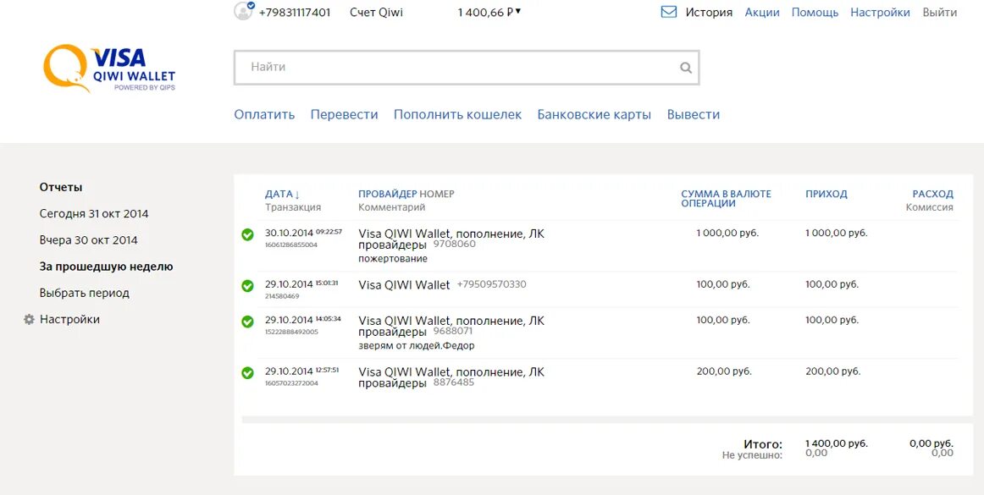Click transaction ID 15222888492005
The height and width of the screenshot is (495, 984).
coord(291,332)
